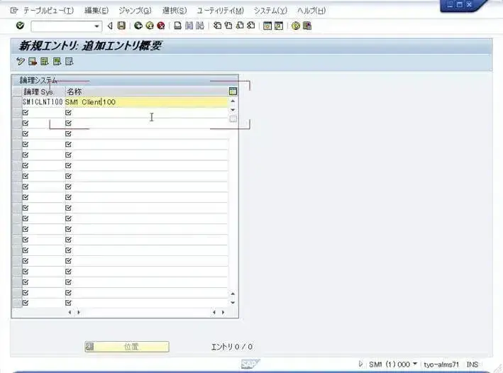Open the command field history dropdown
Screen dimensions: 503x373
[x=97, y=26]
